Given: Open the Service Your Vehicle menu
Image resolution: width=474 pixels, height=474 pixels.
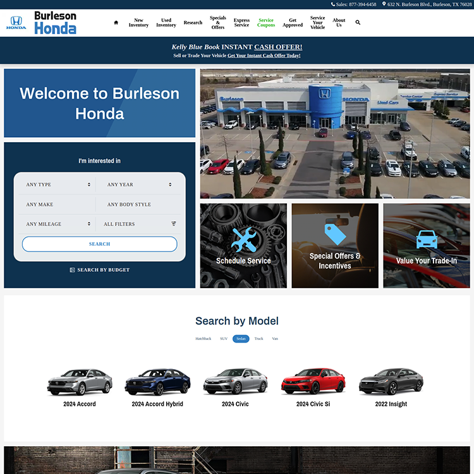Looking at the screenshot, I should tap(317, 23).
